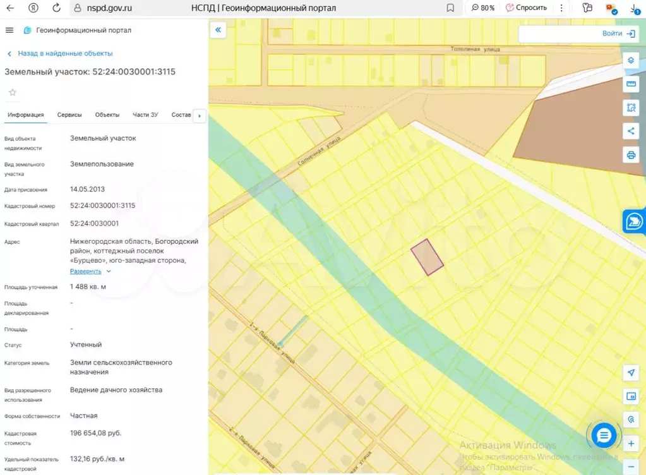
Task: Click the ownership value 'Частная'
Action: (x=83, y=416)
